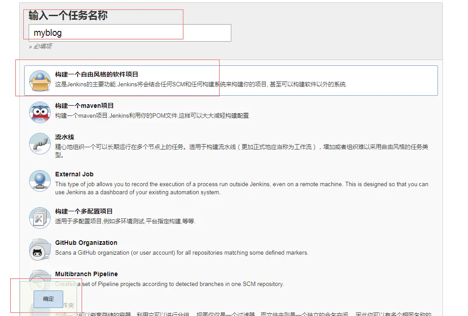Select the Multibranch Pipeline icon
Viewport: 468px width, 316px height.
pos(40,280)
